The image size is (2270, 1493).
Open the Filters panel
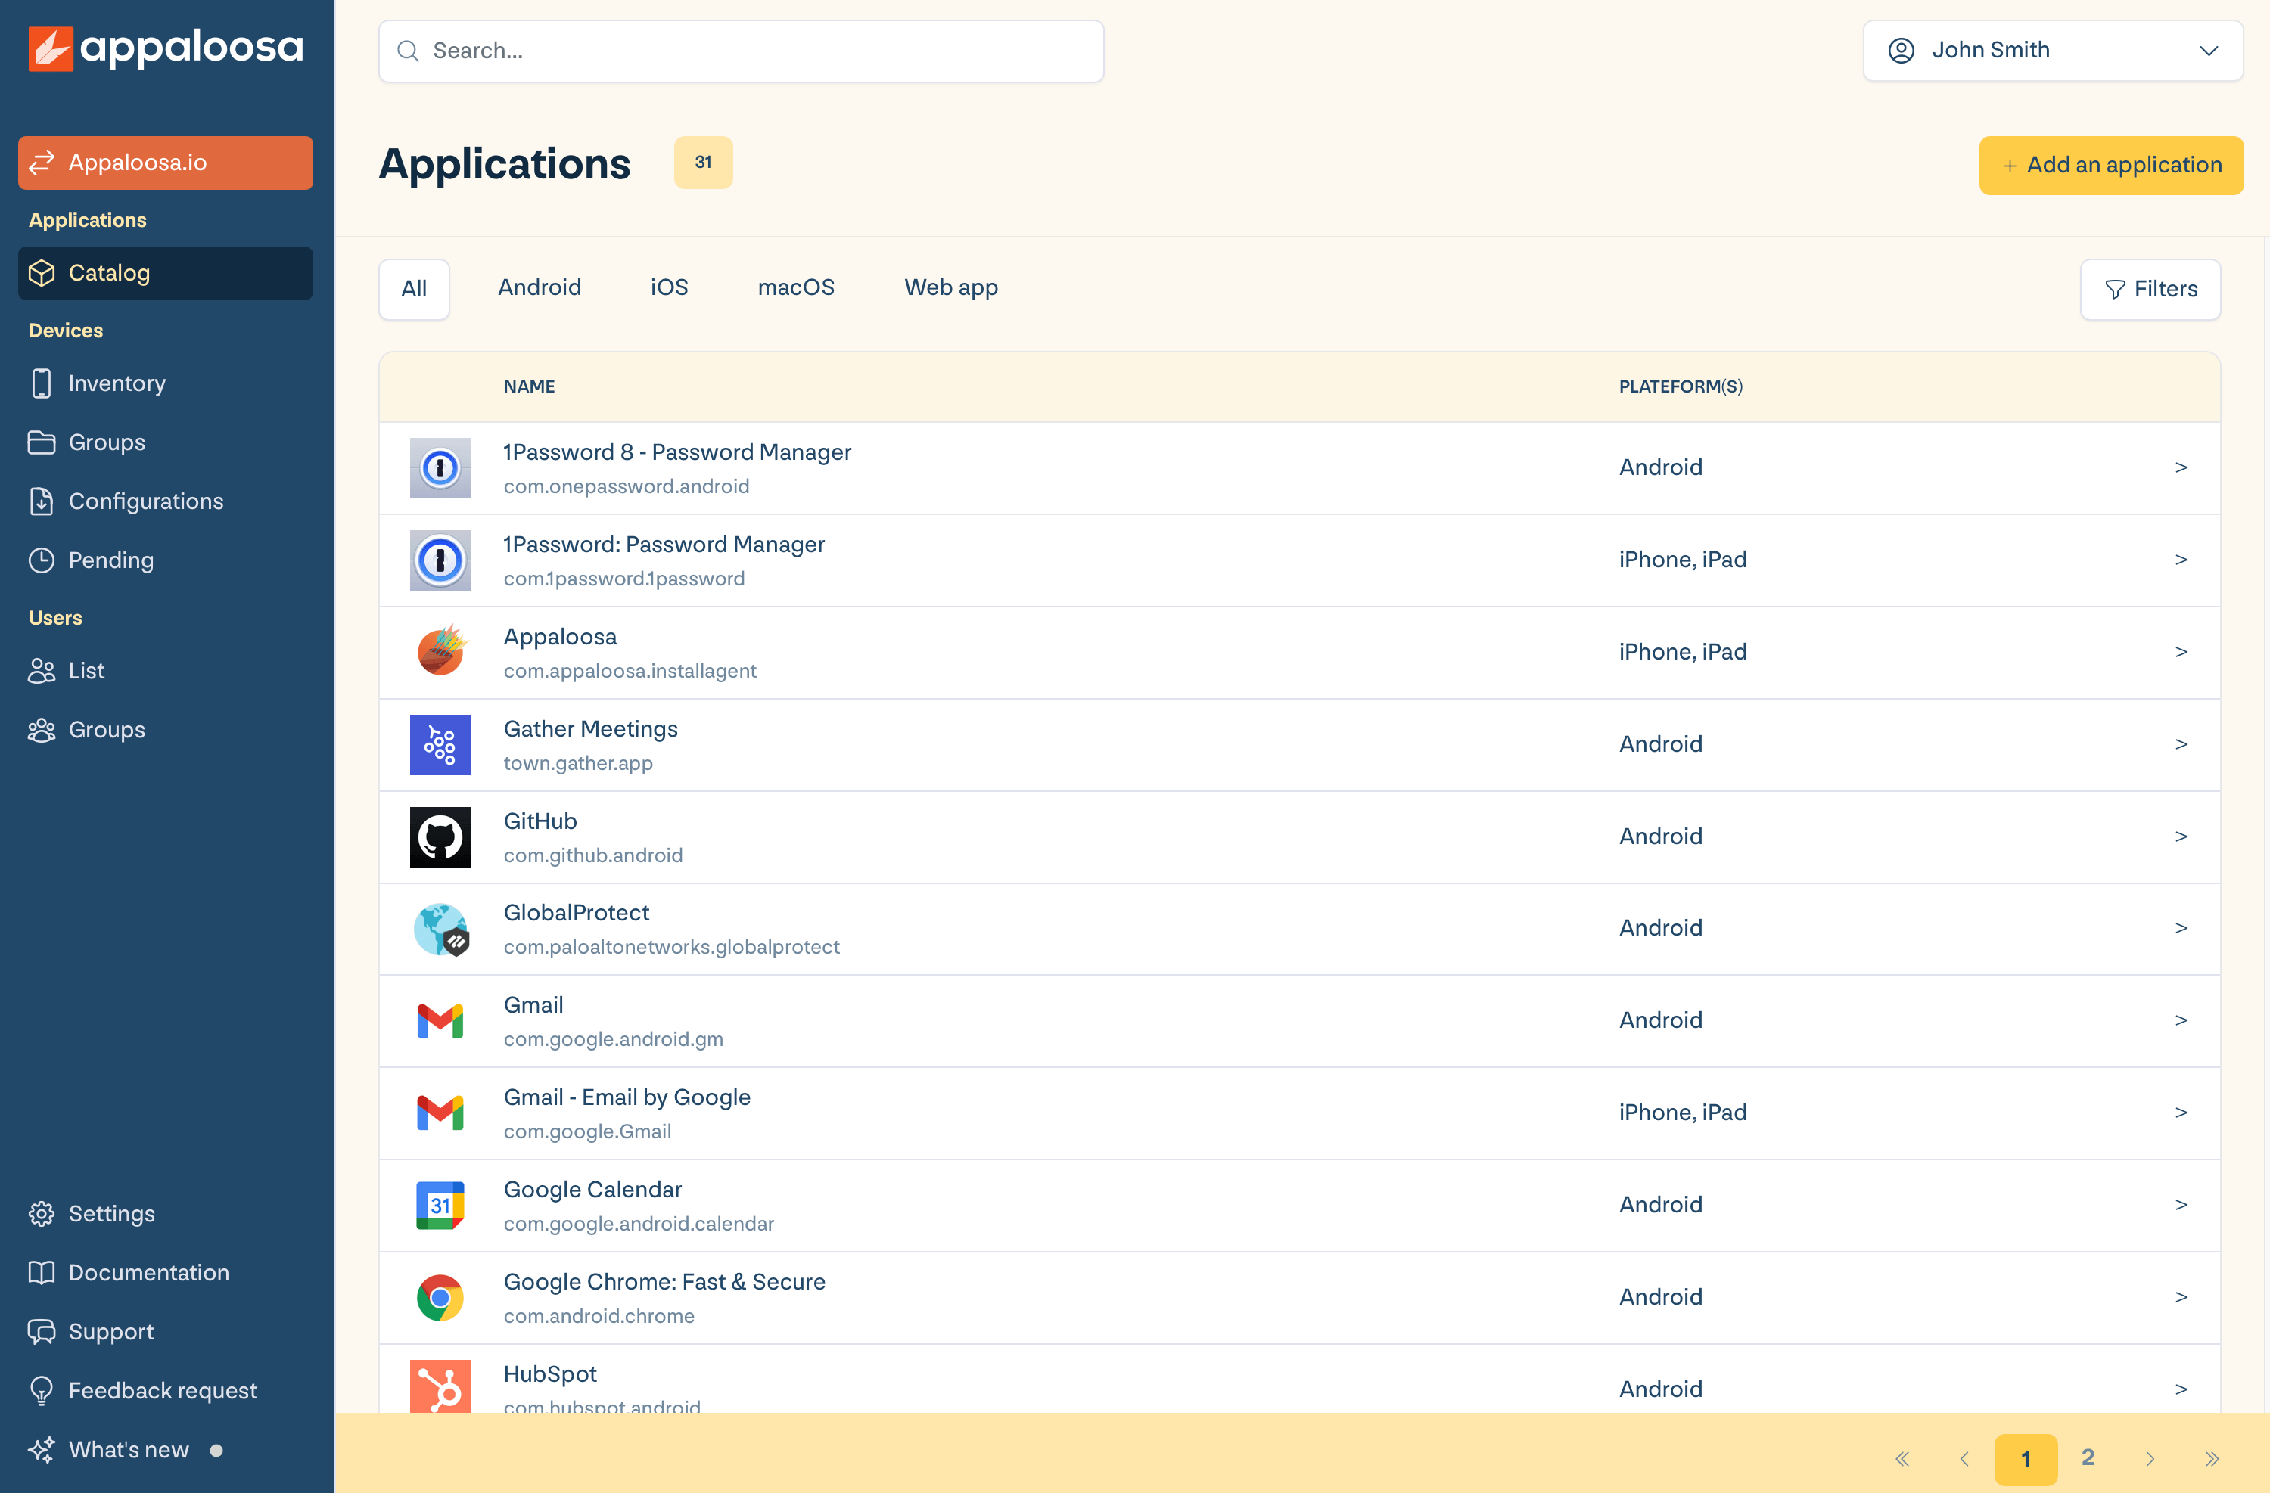point(2150,289)
